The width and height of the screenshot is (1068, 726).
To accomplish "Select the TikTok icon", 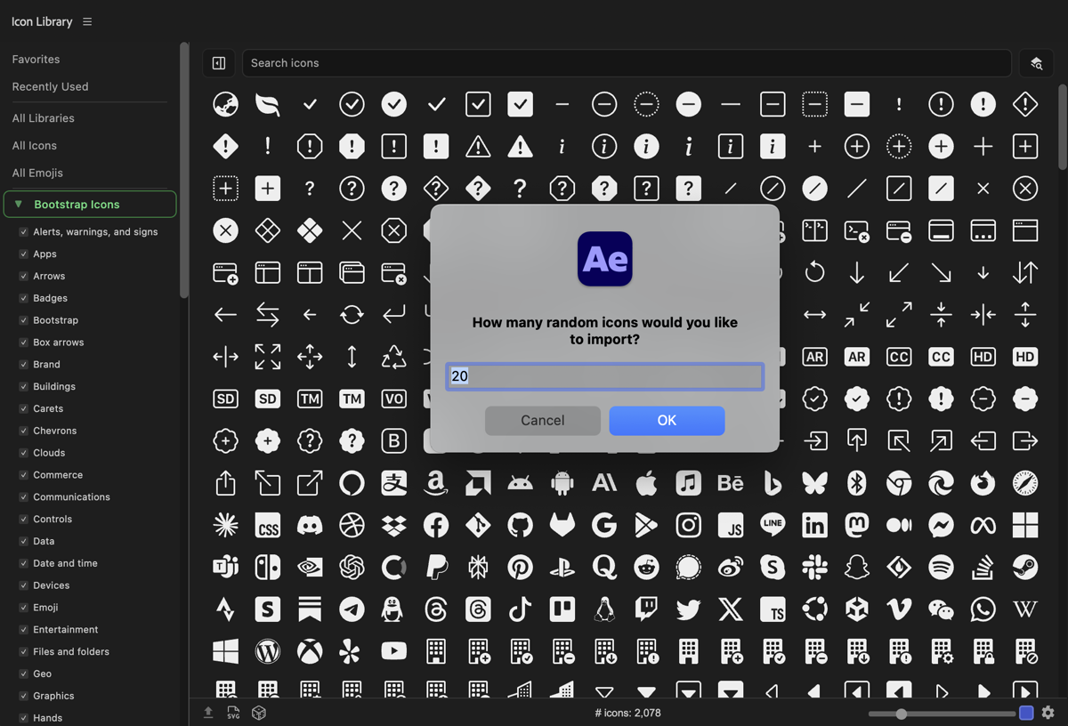I will point(521,609).
